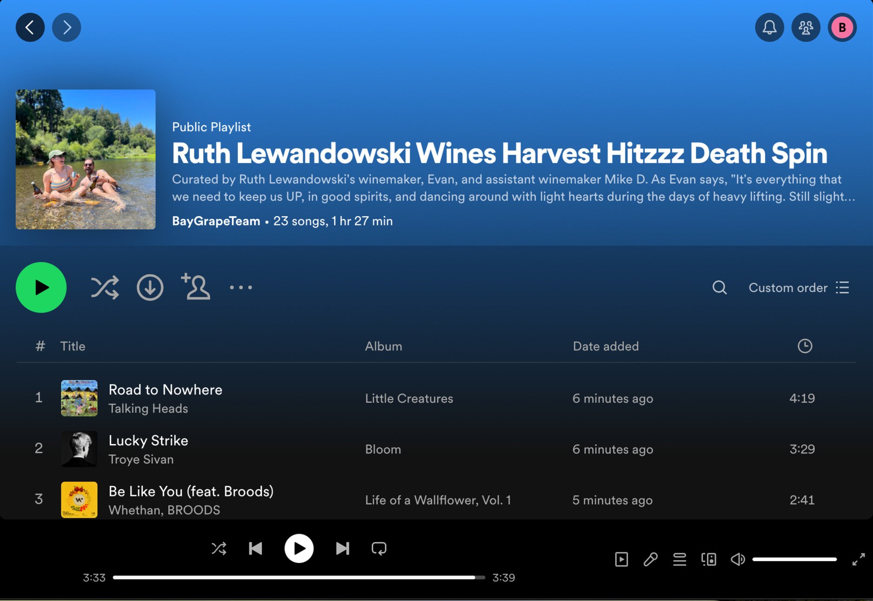Sort by the Title column header
Screen dimensions: 873x601
point(73,346)
